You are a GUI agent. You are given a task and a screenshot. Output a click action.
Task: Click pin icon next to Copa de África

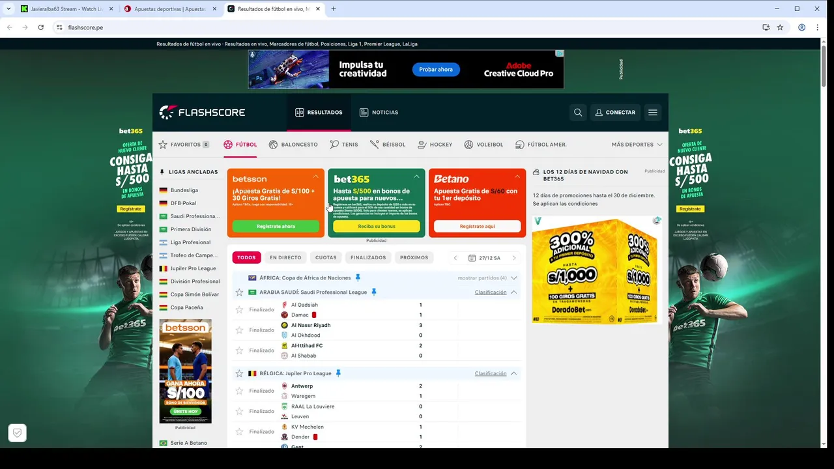pos(358,277)
